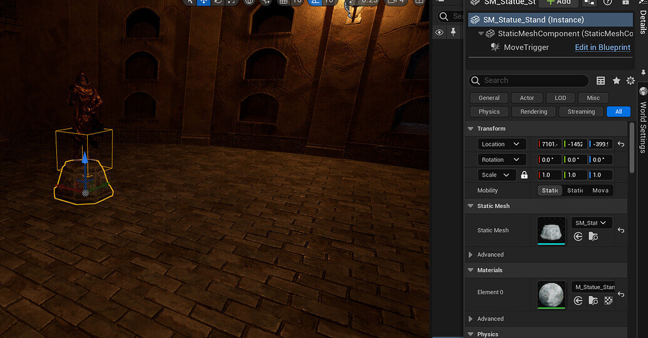Select the translate (move) mode tool
This screenshot has width=648, height=338.
tap(203, 2)
